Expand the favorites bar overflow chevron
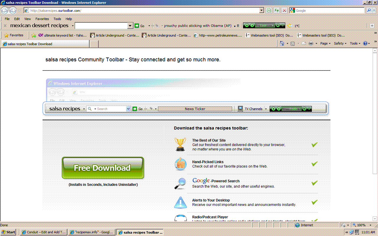 (375, 33)
